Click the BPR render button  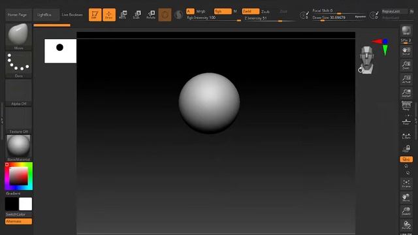406,31
